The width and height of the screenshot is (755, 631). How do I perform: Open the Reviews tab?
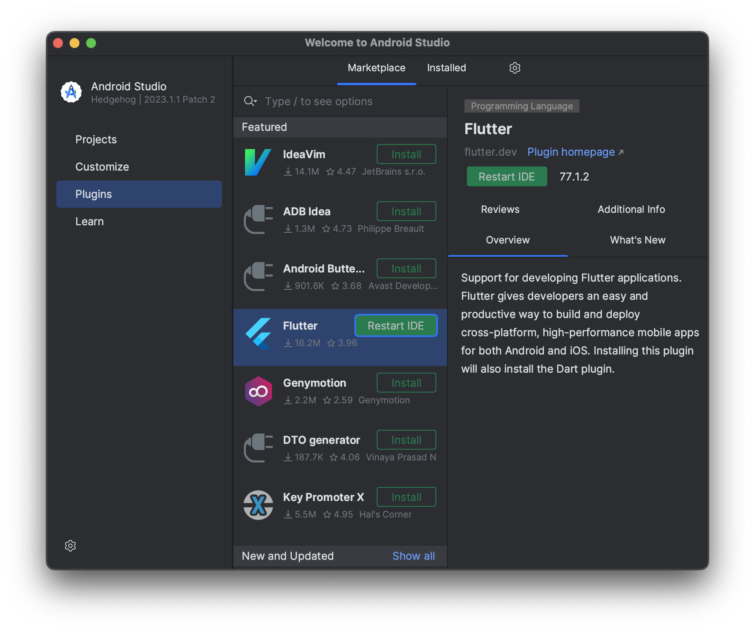[500, 210]
